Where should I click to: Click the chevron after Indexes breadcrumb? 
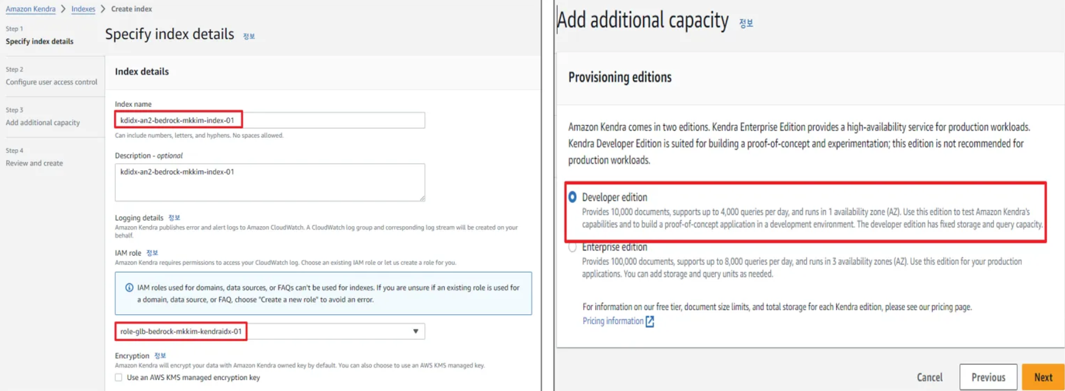[103, 9]
